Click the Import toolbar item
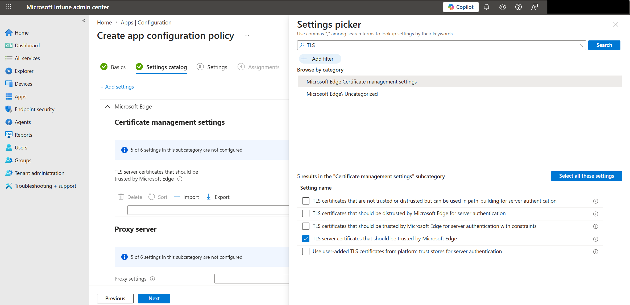 (x=186, y=197)
